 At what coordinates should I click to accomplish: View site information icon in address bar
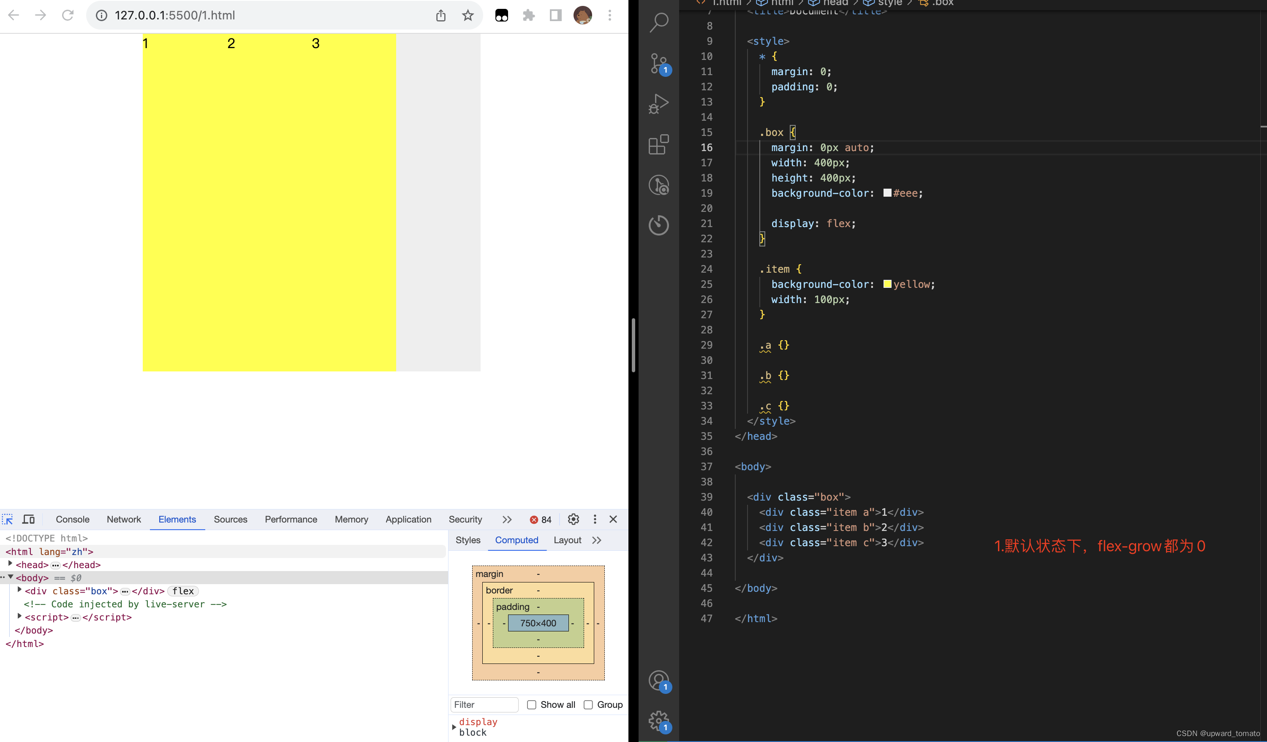101,15
